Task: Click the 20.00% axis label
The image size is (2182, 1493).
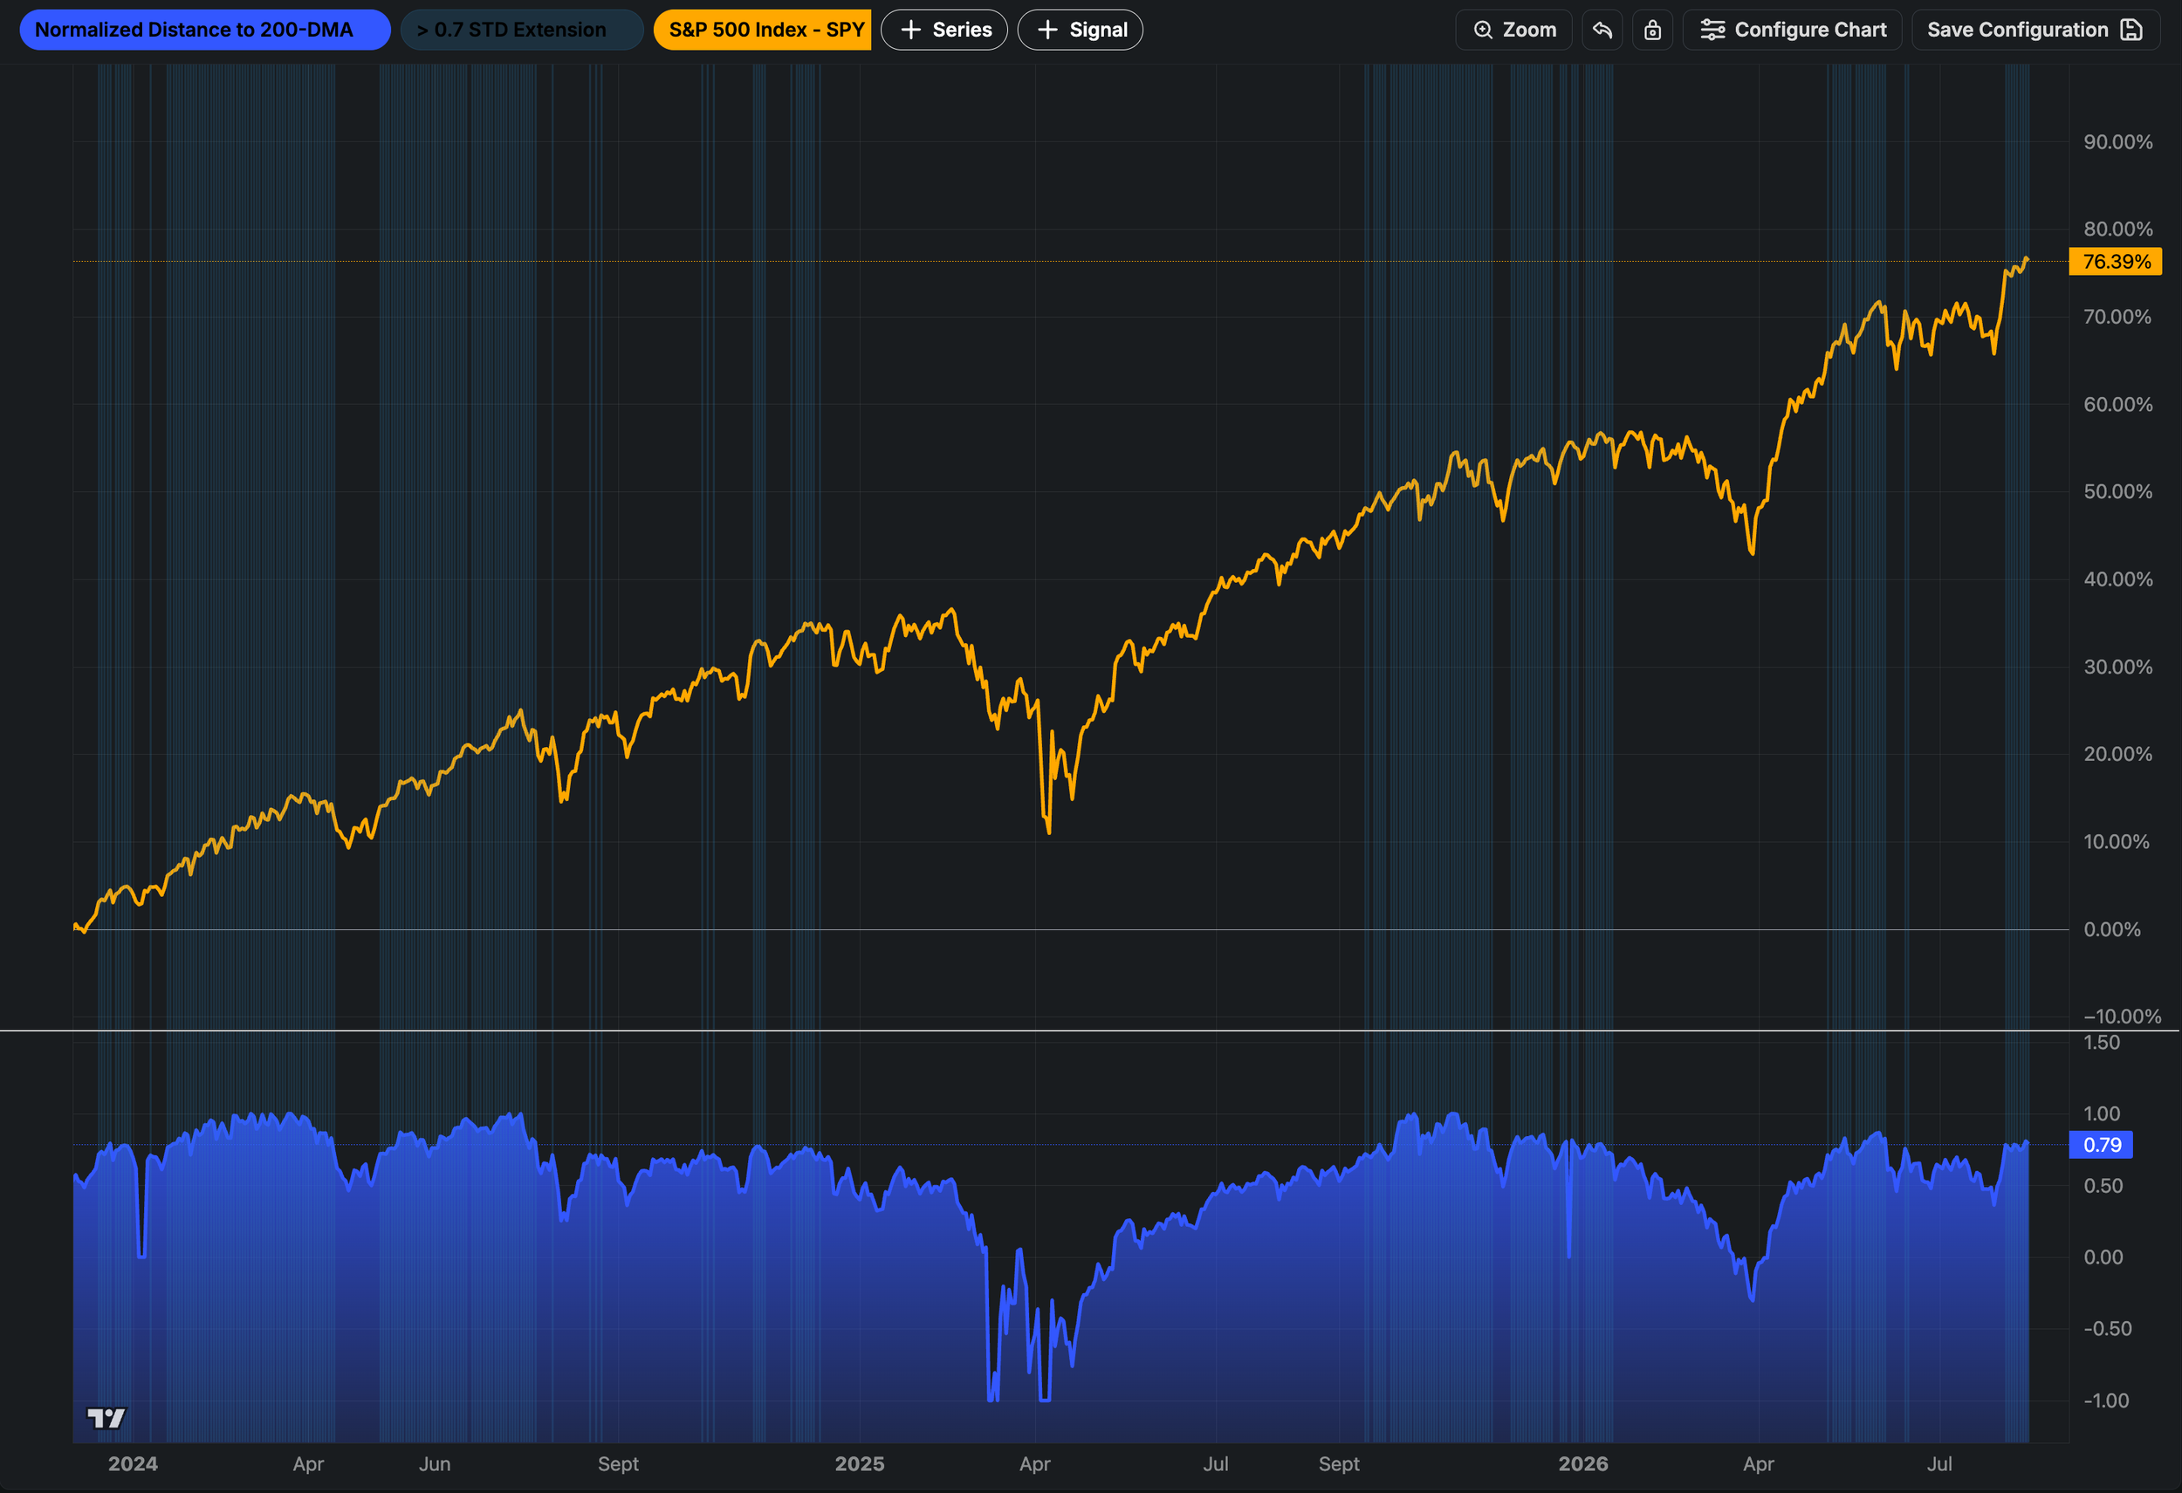Action: pyautogui.click(x=2118, y=755)
